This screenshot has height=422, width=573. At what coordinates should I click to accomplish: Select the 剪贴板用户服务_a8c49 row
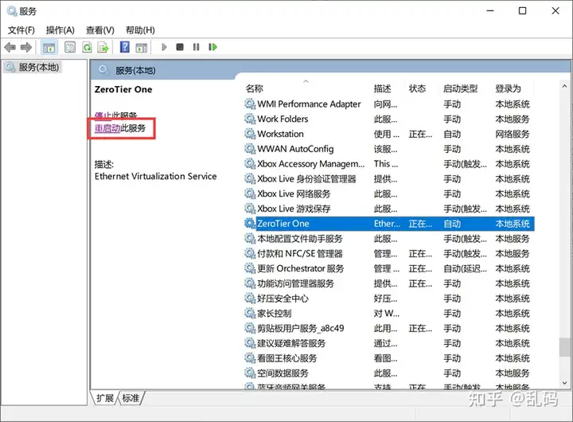pos(389,328)
